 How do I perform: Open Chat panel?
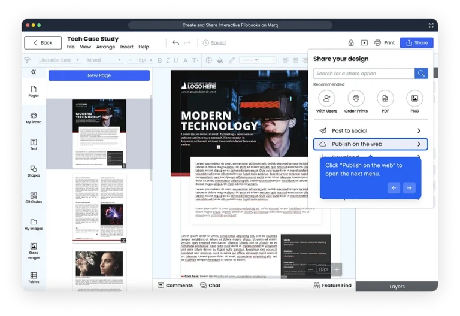(x=210, y=285)
